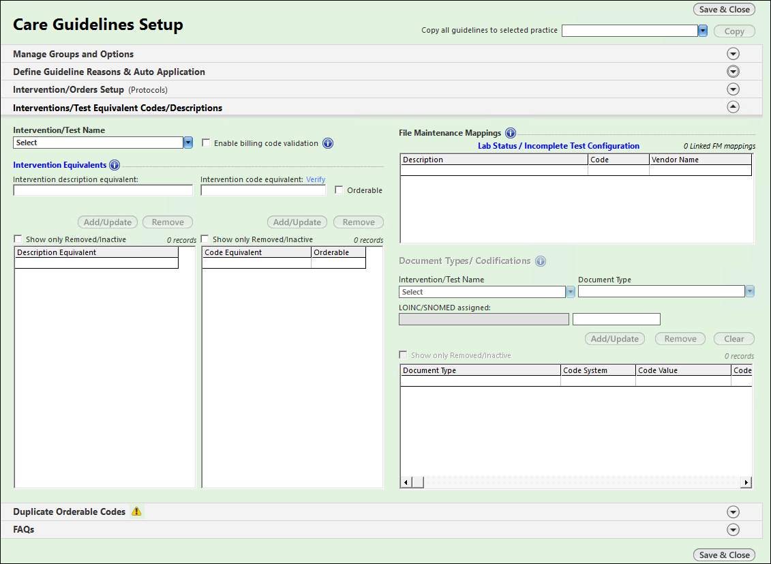Click FAQs header text
Viewport: 771px width, 564px height.
point(24,530)
